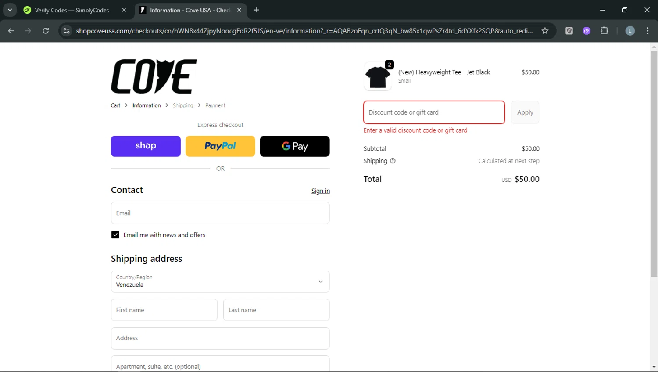Open the Extensions puzzle icon

click(x=604, y=31)
